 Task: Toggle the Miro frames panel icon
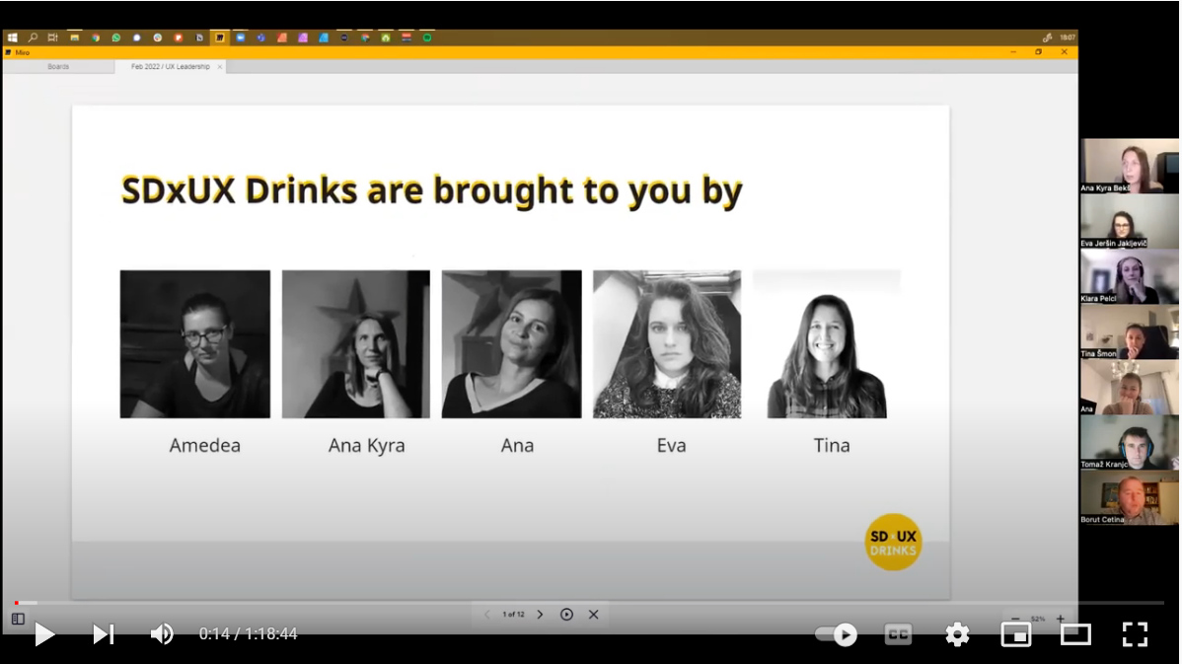coord(18,619)
